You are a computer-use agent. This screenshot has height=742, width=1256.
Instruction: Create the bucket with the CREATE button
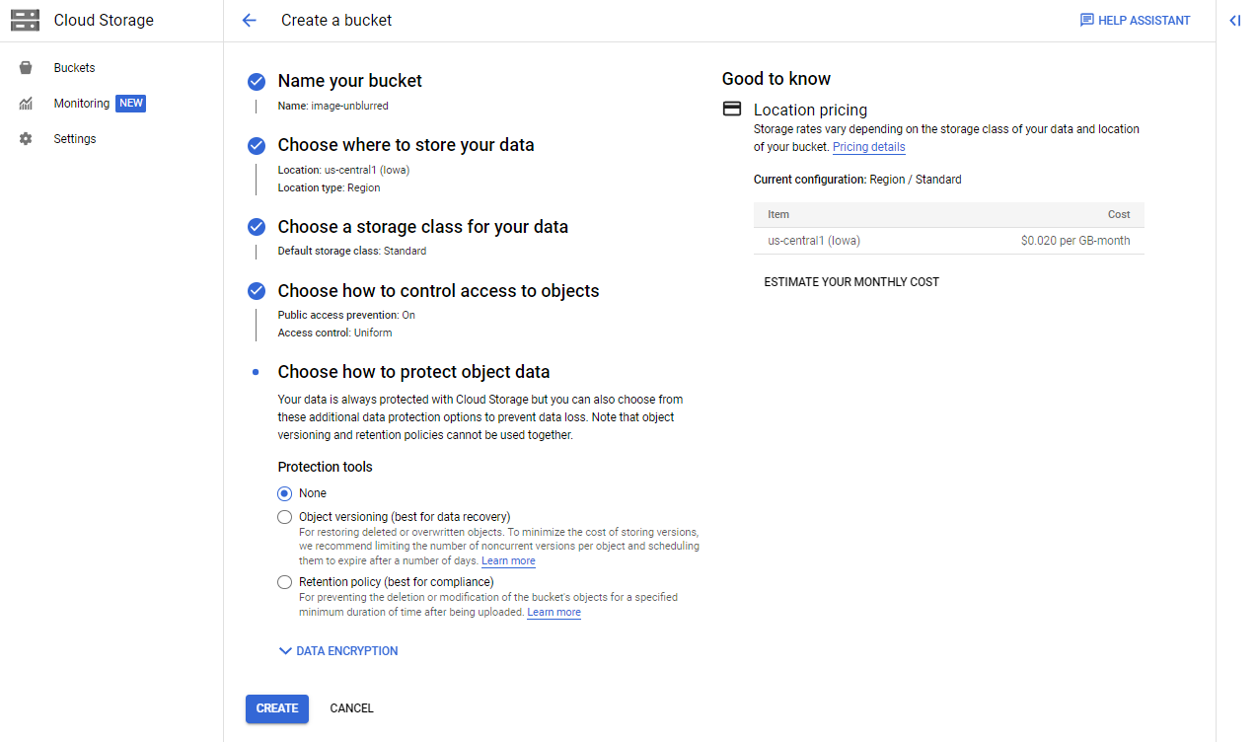point(276,707)
